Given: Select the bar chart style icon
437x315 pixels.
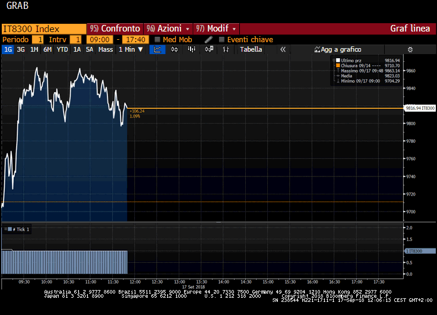Looking at the screenshot, I should [191, 49].
